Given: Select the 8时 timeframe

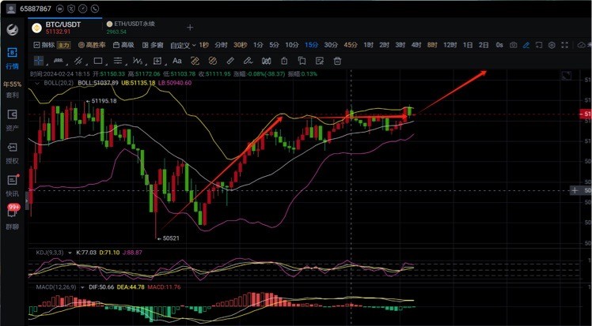Looking at the screenshot, I should point(432,45).
